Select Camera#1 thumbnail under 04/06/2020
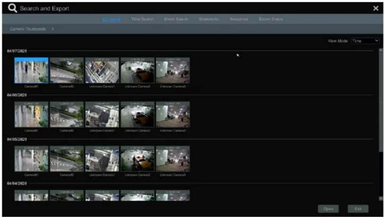 click(31, 114)
